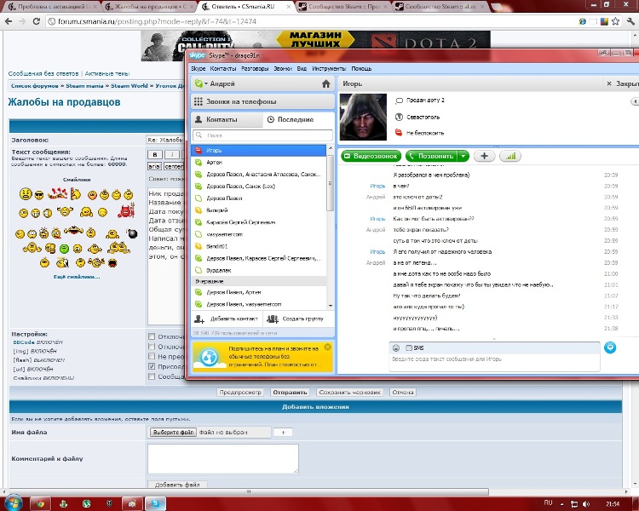This screenshot has height=511, width=639.
Task: Click the Bold B button in forum editor
Action: click(155, 154)
